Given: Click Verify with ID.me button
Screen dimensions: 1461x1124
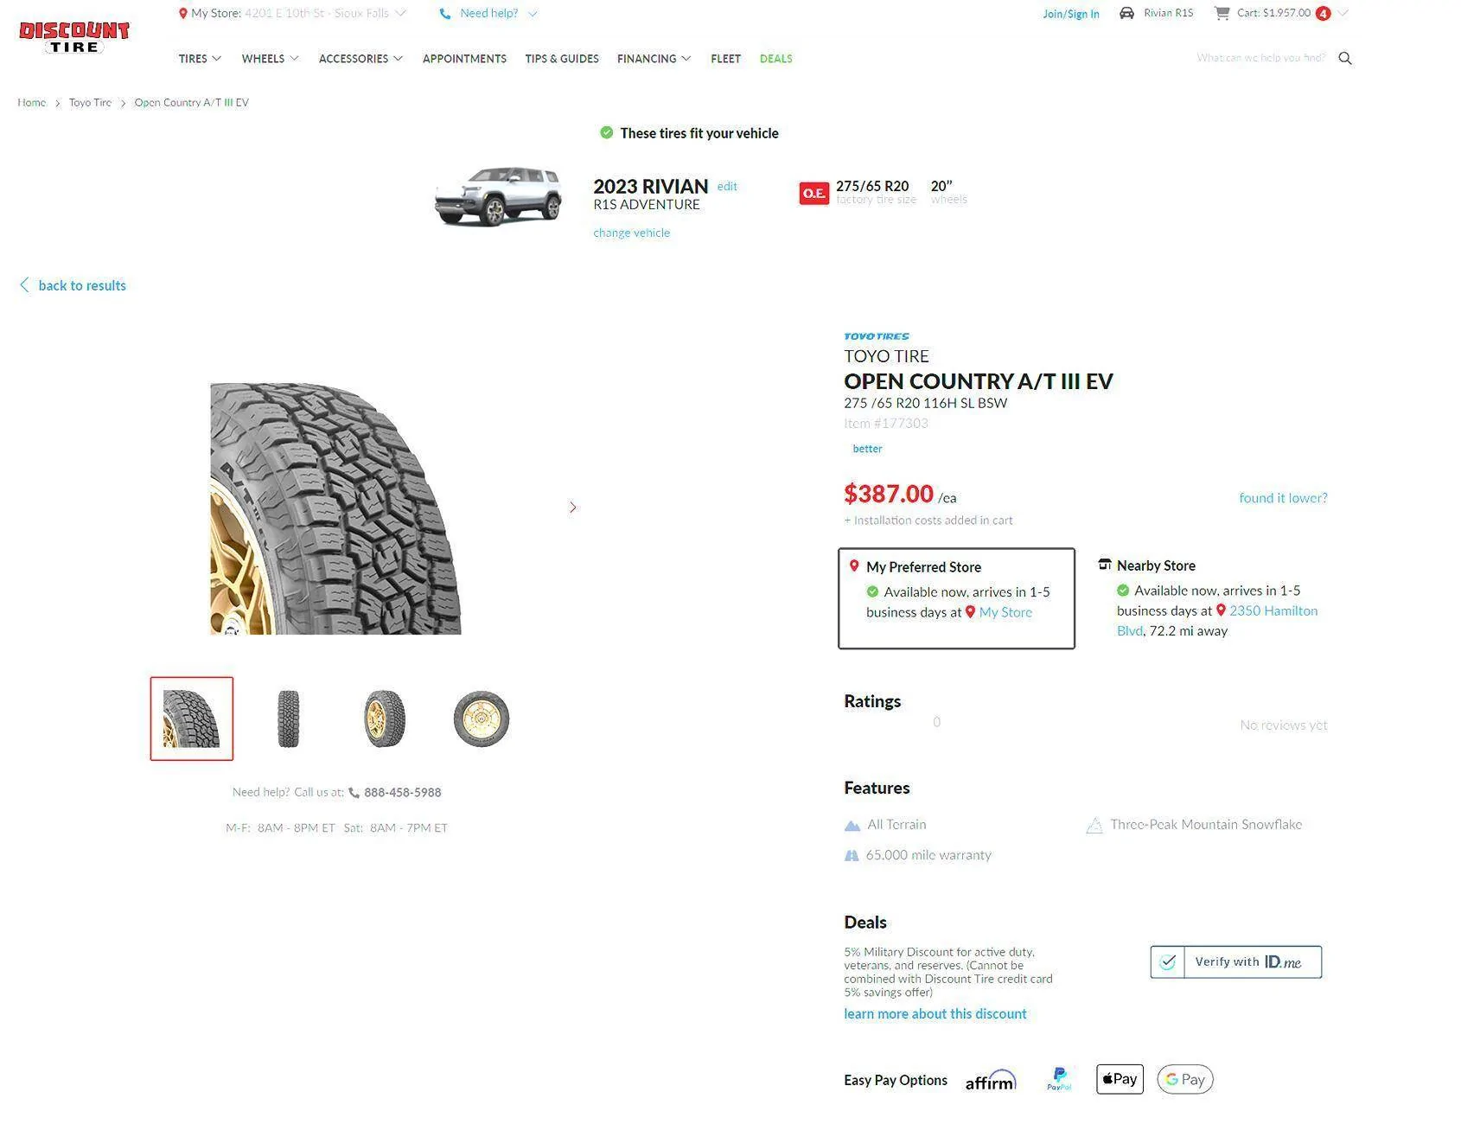Looking at the screenshot, I should point(1235,961).
